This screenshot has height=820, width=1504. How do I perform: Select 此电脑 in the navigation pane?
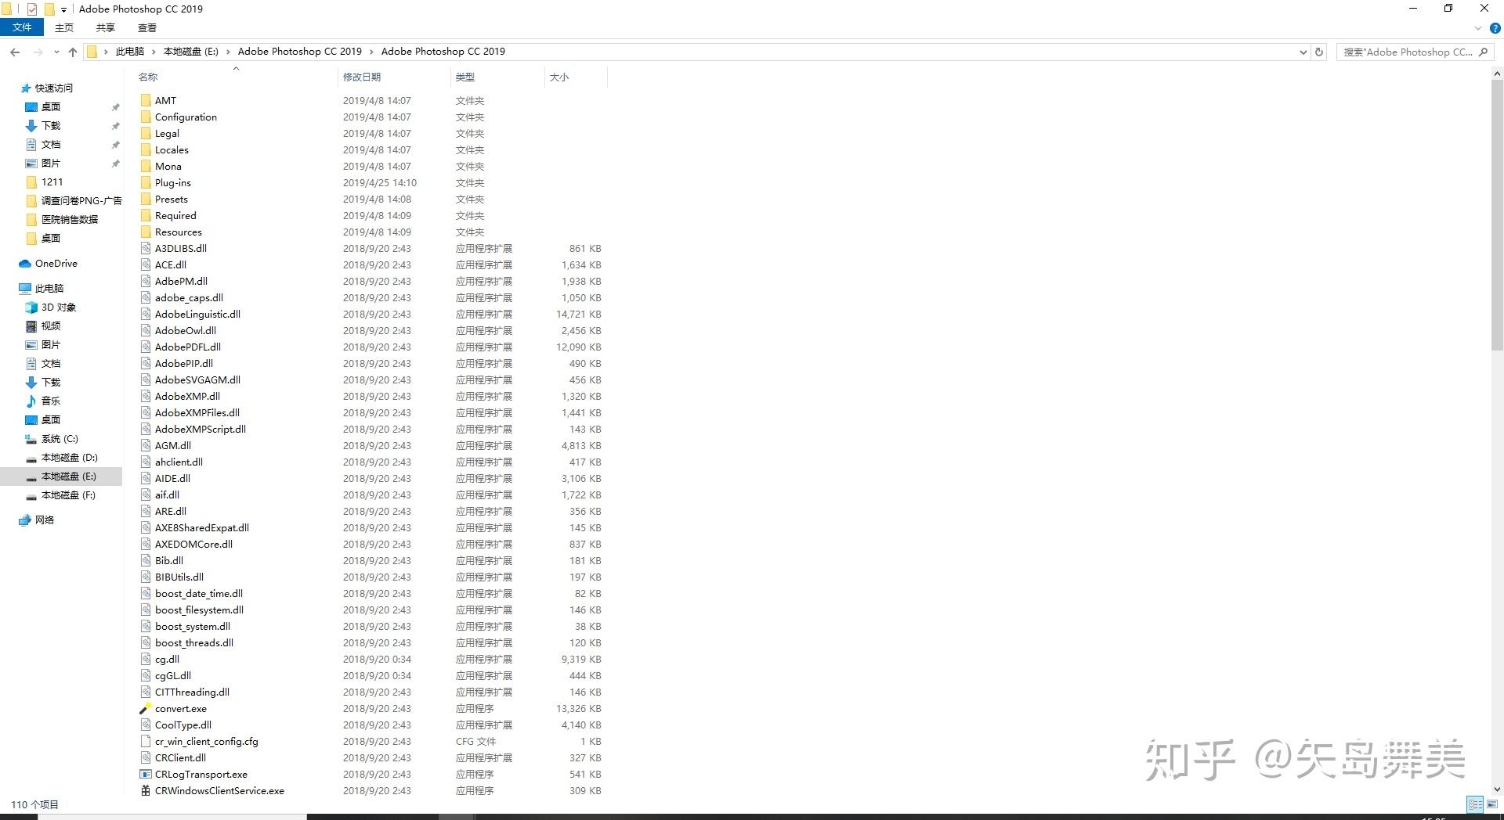49,289
